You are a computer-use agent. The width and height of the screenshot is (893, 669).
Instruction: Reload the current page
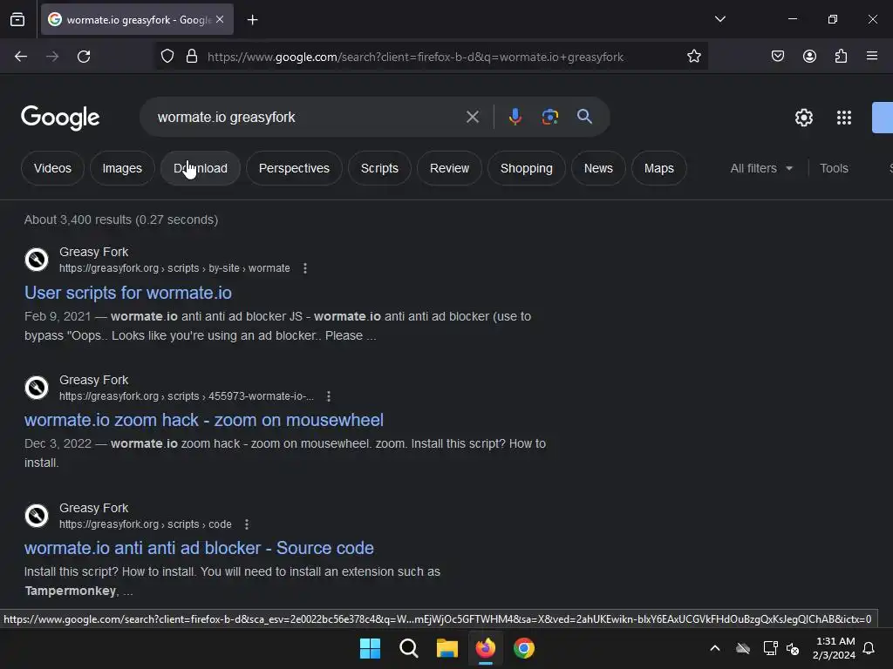pos(84,57)
